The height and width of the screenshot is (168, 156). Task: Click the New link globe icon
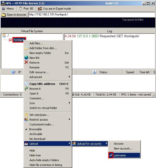coord(26,58)
